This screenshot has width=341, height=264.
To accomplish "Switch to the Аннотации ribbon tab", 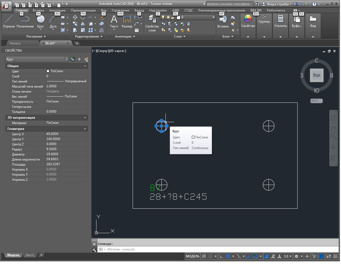I will coord(57,10).
